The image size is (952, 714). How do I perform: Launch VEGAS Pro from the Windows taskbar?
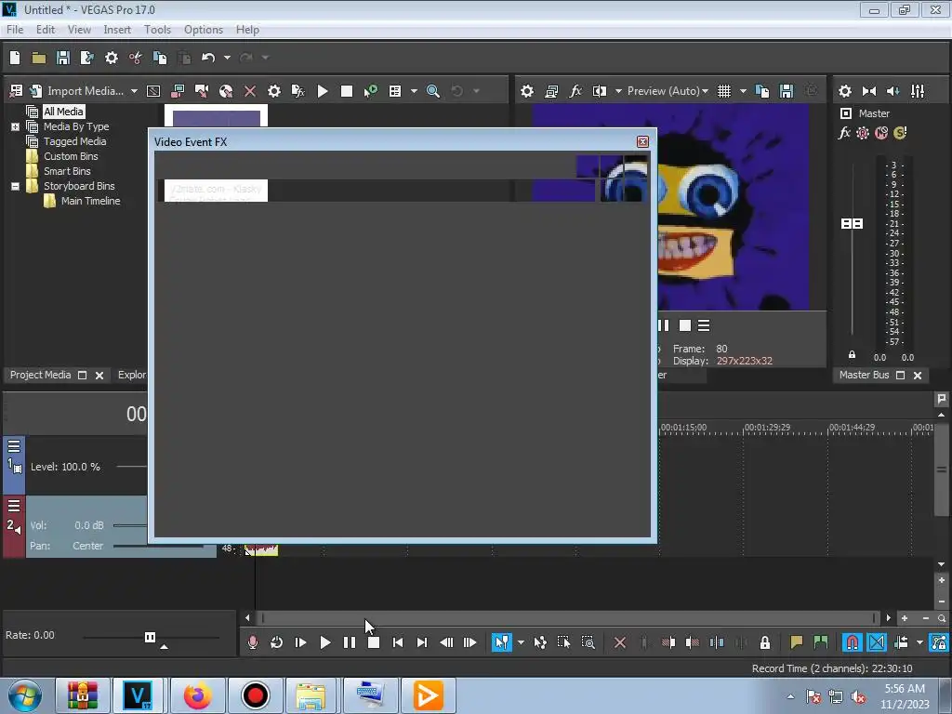[138, 695]
